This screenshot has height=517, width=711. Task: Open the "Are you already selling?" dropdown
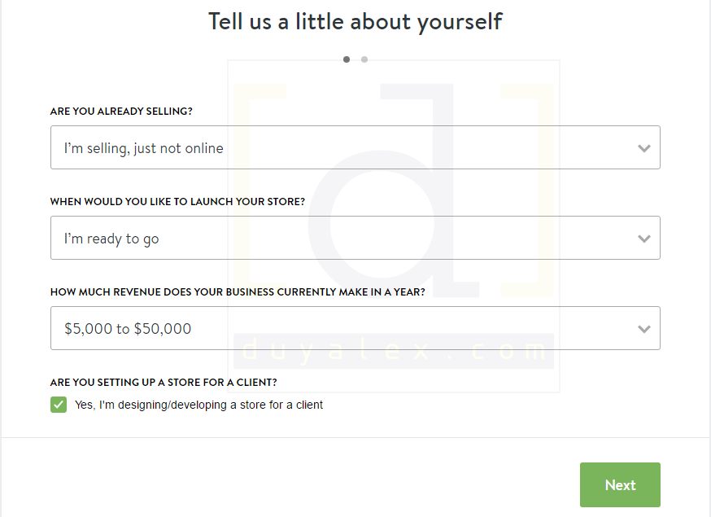coord(355,147)
